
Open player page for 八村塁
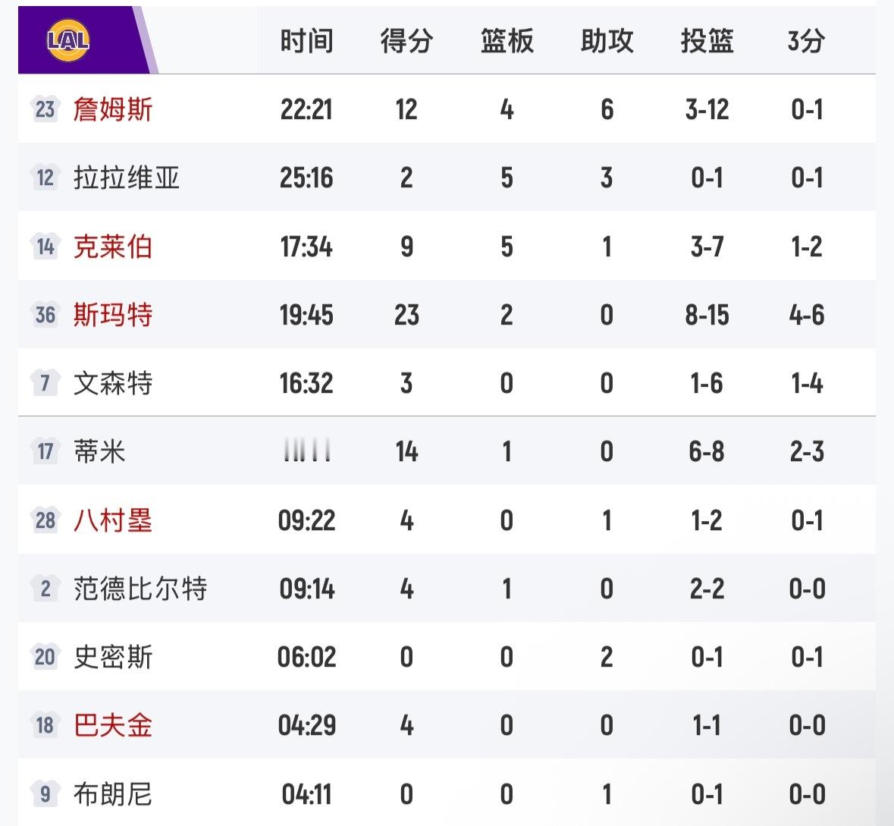[114, 520]
